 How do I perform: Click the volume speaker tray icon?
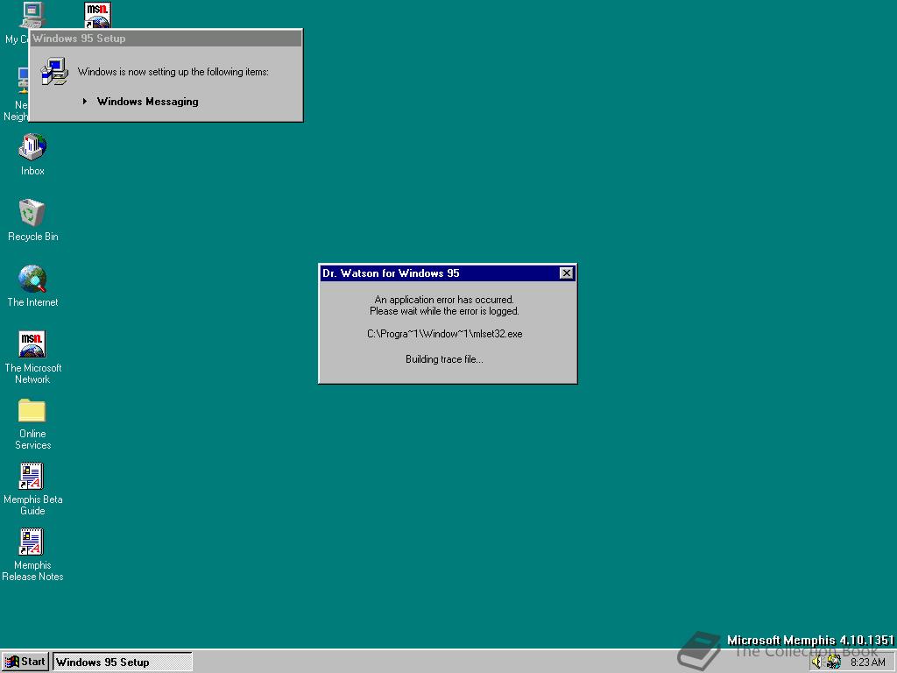(816, 662)
